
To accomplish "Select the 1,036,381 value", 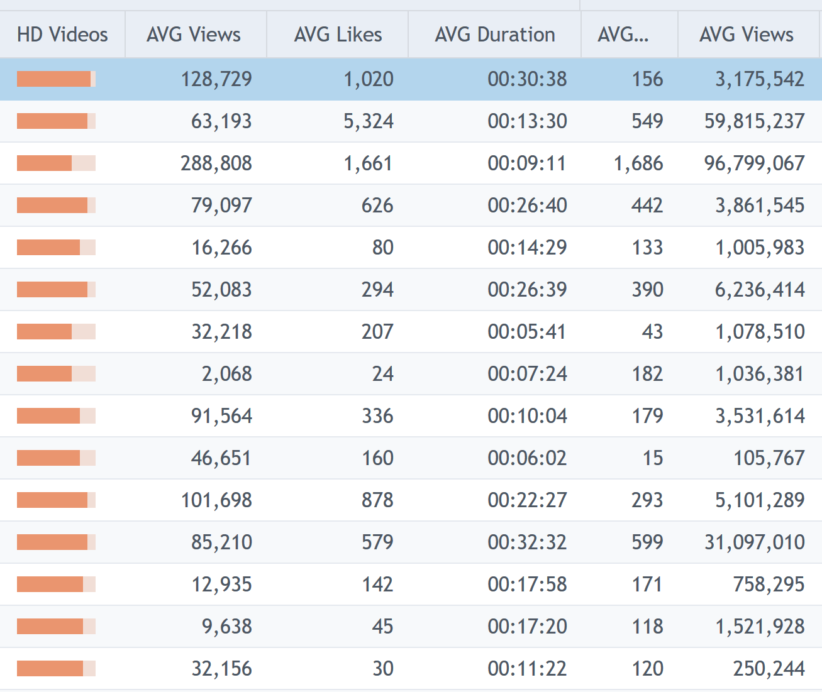I will coord(760,374).
